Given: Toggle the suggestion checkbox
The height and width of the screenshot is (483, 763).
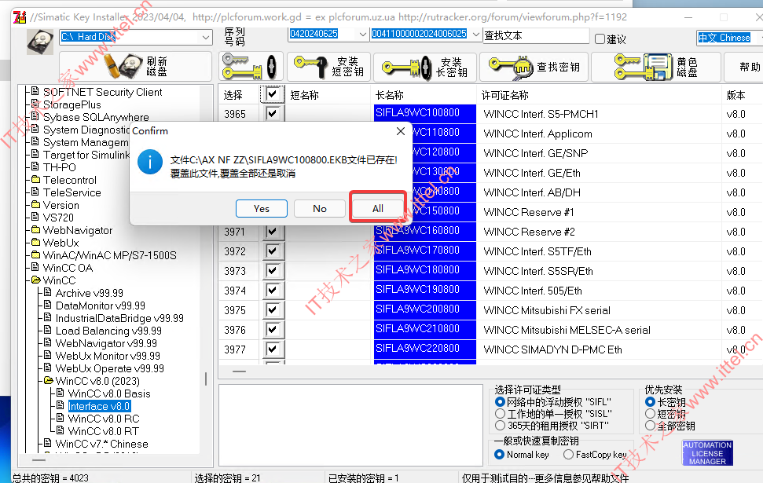Looking at the screenshot, I should point(600,39).
